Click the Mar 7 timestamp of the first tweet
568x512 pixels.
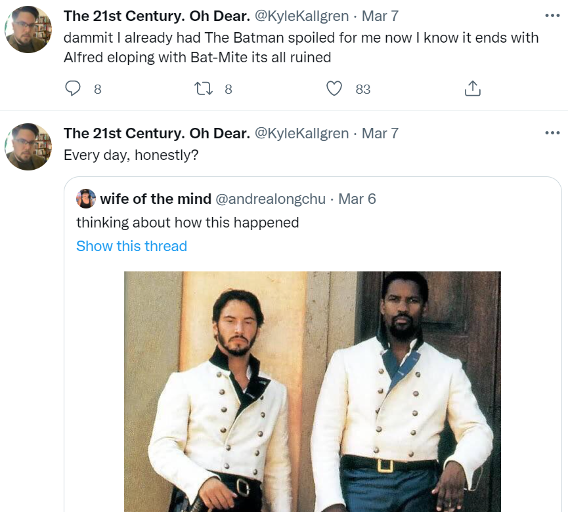380,16
